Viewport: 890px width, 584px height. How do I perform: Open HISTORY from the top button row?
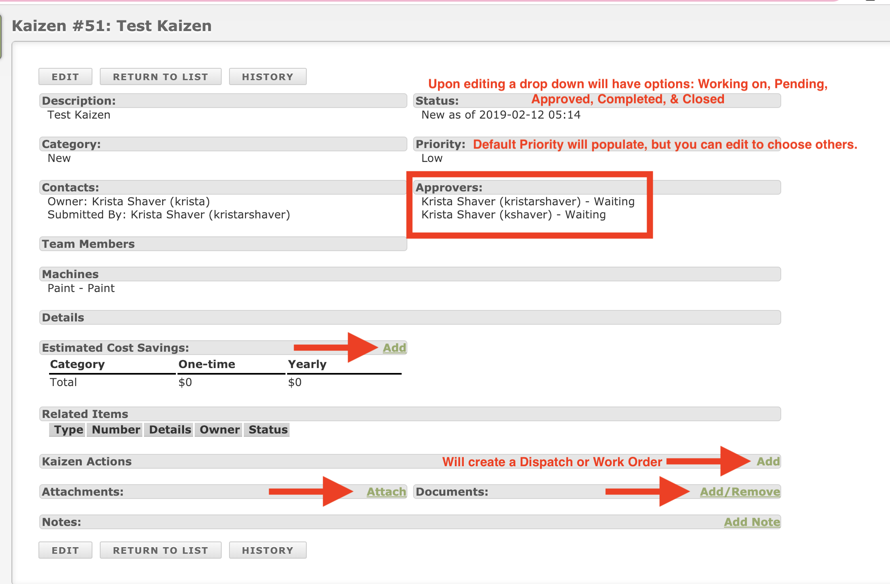point(268,77)
